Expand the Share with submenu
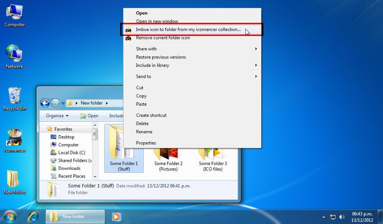The width and height of the screenshot is (383, 224). click(x=192, y=49)
